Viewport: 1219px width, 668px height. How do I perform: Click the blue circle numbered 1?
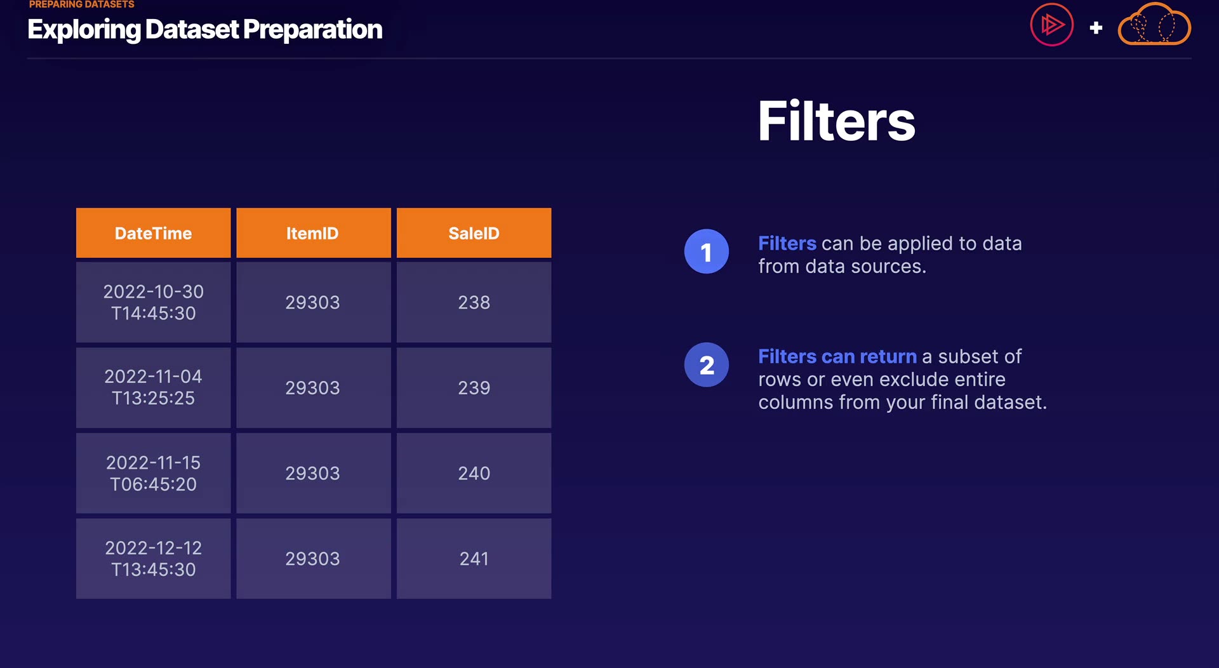pos(706,251)
